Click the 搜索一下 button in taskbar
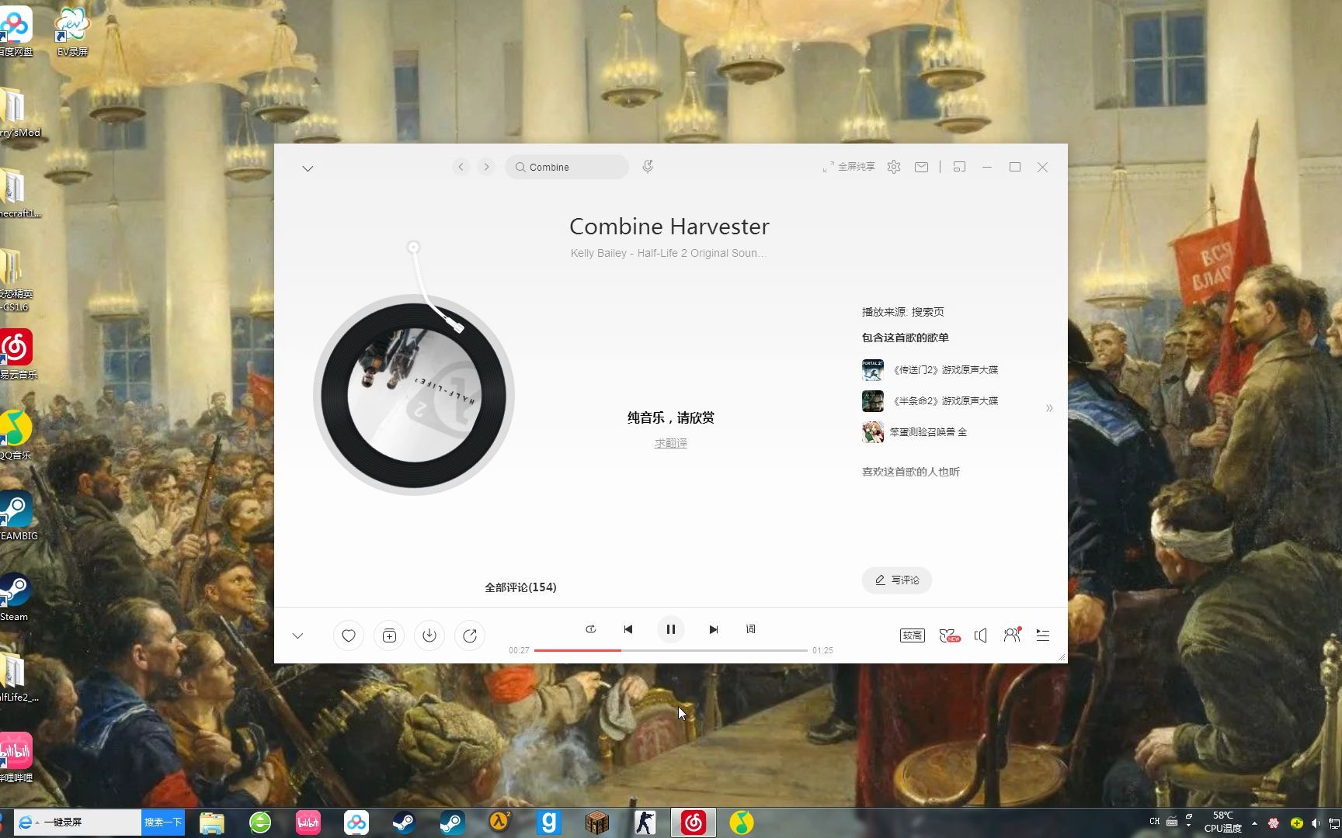 coord(163,822)
